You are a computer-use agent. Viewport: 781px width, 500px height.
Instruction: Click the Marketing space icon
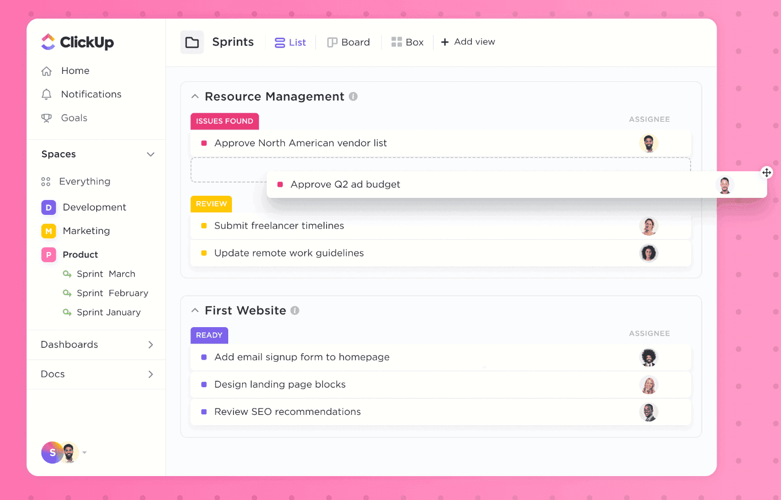click(x=48, y=231)
